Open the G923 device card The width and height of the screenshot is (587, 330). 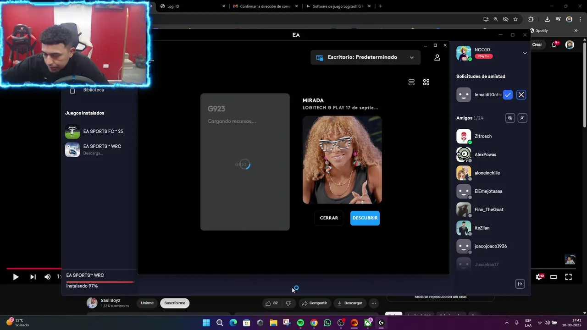(245, 162)
